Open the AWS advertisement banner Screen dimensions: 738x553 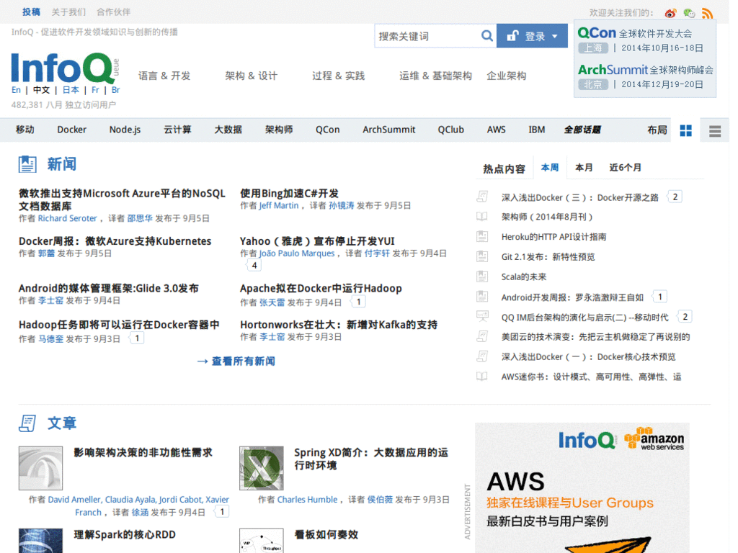tap(582, 487)
